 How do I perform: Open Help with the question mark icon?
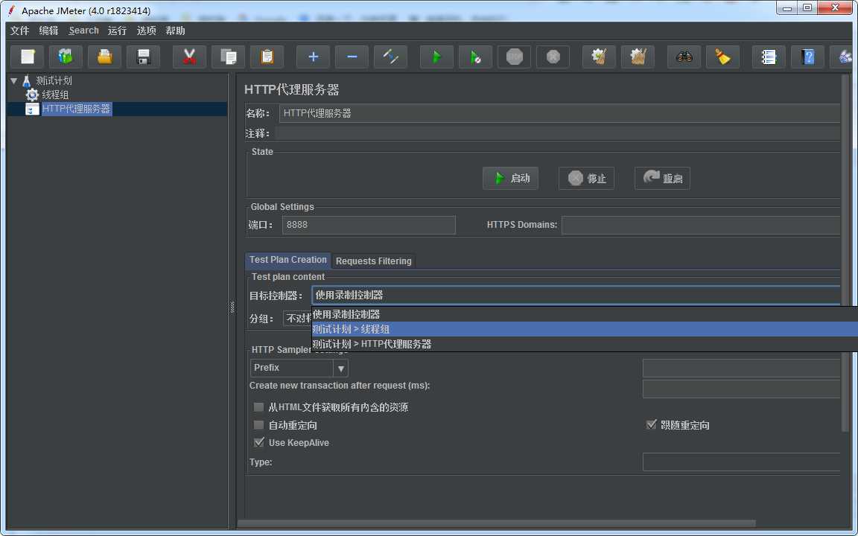[x=807, y=57]
